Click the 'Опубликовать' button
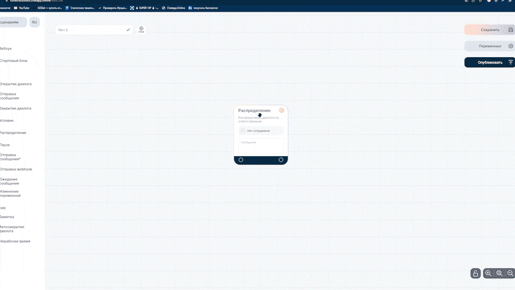This screenshot has width=515, height=290. (489, 62)
